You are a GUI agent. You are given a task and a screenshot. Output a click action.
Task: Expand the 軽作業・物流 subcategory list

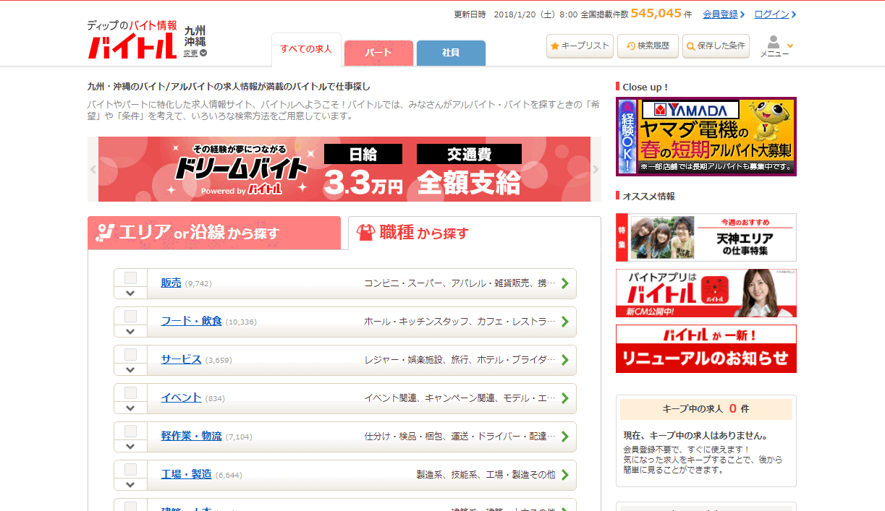pyautogui.click(x=130, y=446)
